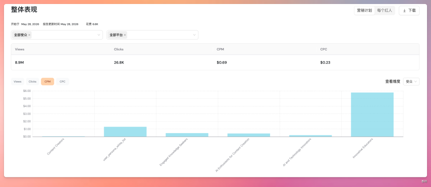The image size is (431, 187).
Task: Switch to the 营销计划 view
Action: [x=364, y=11]
